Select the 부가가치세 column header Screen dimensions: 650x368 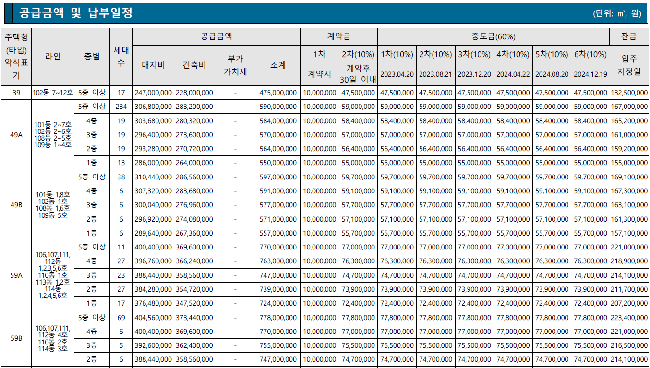click(x=235, y=65)
